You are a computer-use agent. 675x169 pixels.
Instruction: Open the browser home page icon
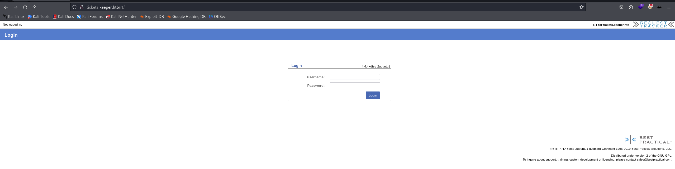pos(34,7)
